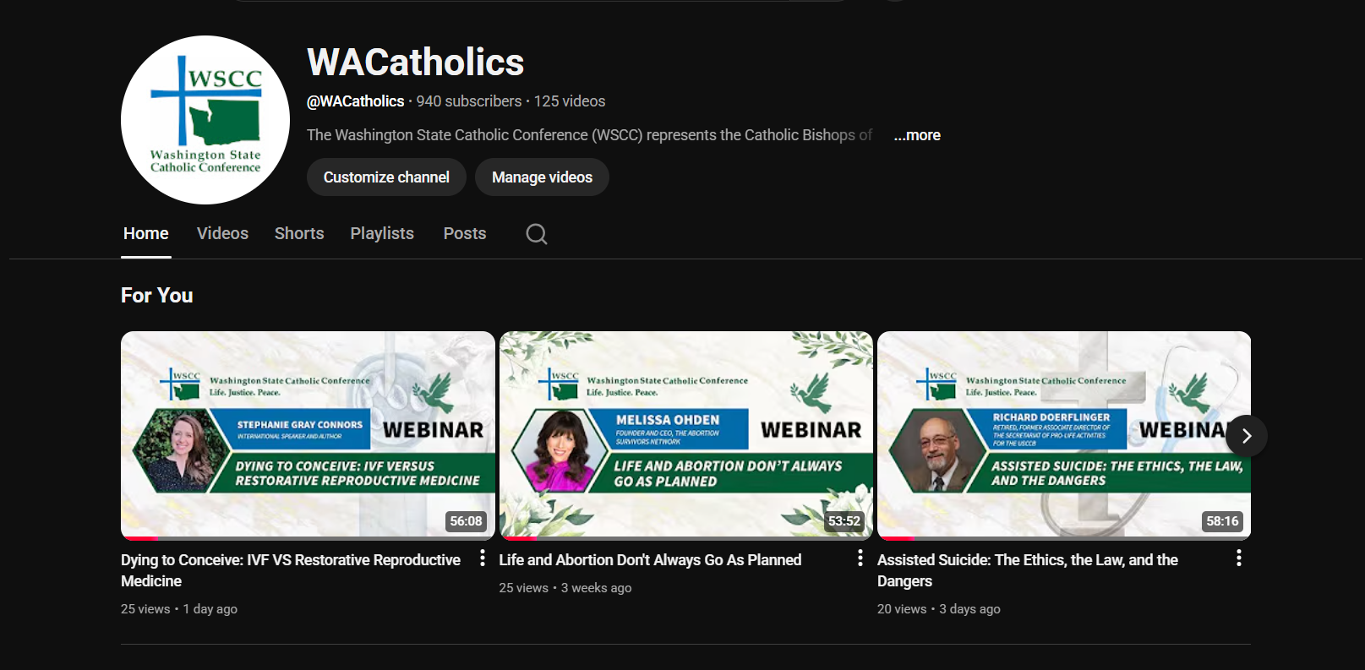Viewport: 1365px width, 670px height.
Task: Open Dying to Conceive video title link
Action: [x=291, y=570]
